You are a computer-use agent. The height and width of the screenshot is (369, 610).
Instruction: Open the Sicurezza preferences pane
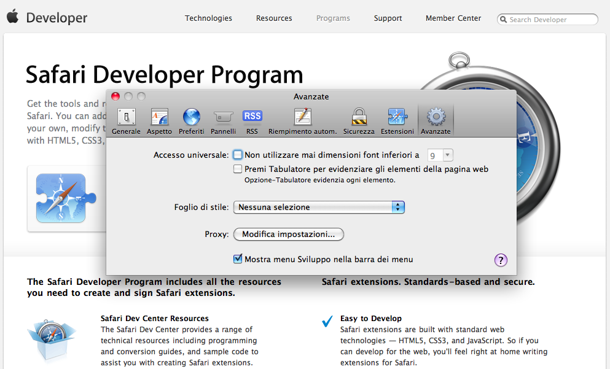click(x=359, y=122)
